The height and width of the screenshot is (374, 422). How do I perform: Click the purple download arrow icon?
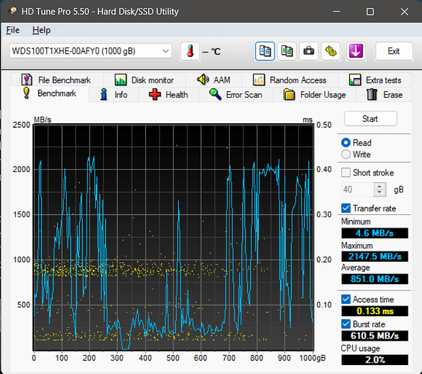click(356, 51)
